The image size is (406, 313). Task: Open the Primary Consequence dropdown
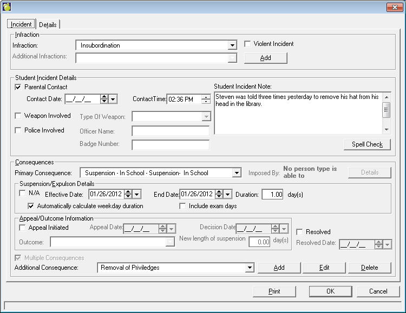tap(236, 173)
